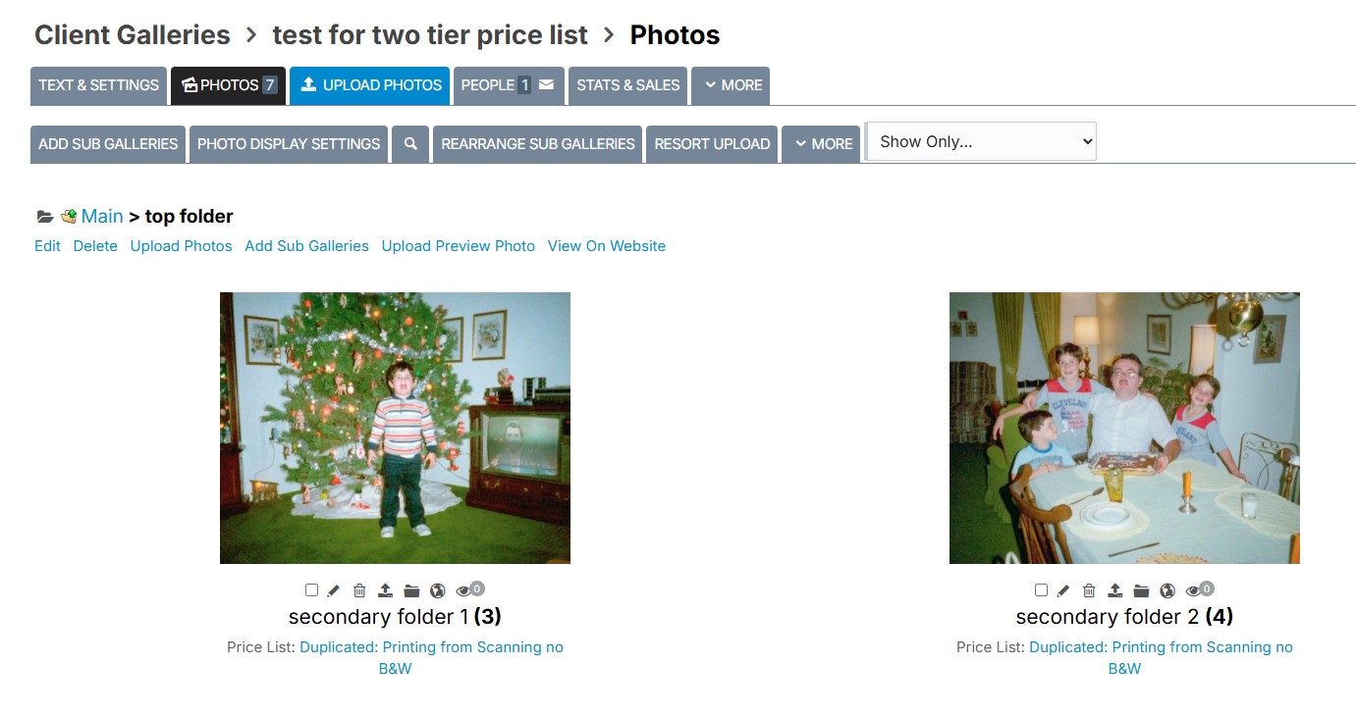The width and height of the screenshot is (1356, 715).
Task: Open the Text & Settings tab
Action: [98, 85]
